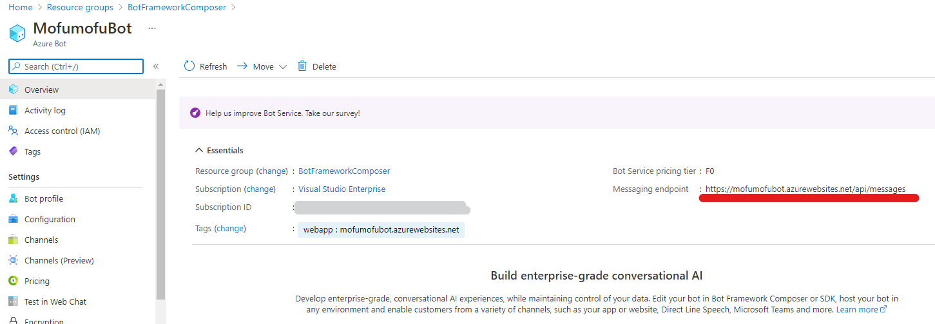Viewport: 935px width, 324px height.
Task: Click the Access control people icon
Action: pyautogui.click(x=13, y=131)
